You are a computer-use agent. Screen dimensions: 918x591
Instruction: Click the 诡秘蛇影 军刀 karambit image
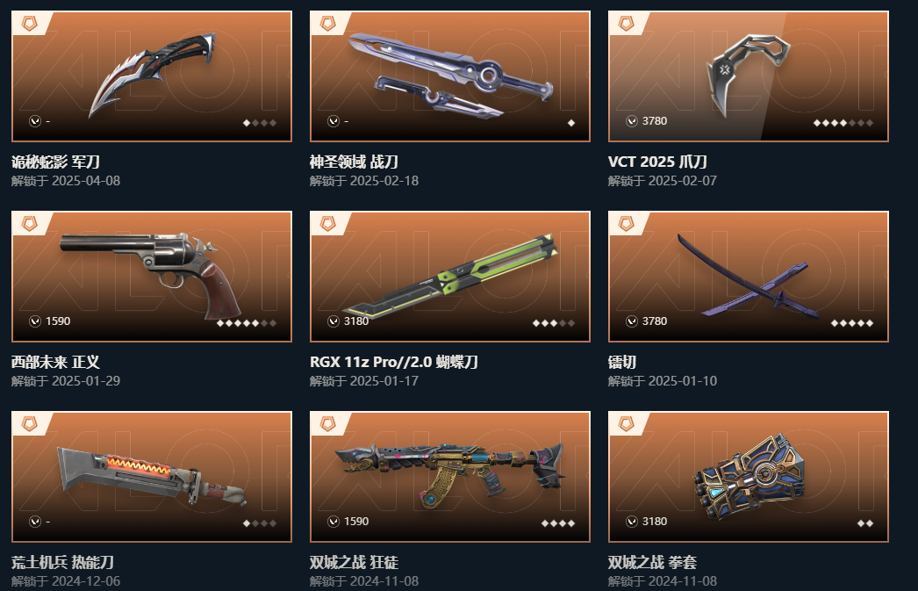point(152,75)
